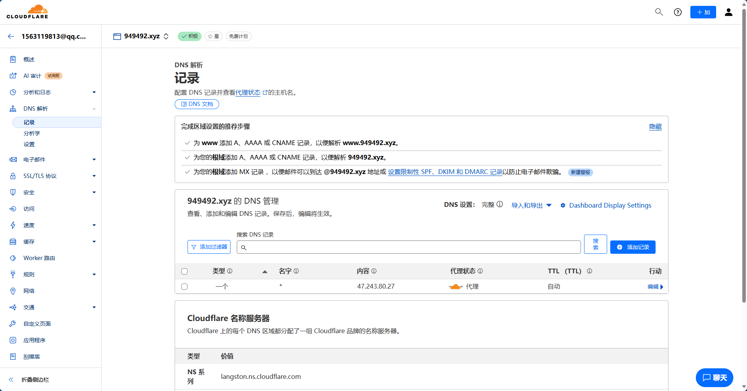Open Dashboard Display Settings
747x391 pixels.
click(606, 205)
